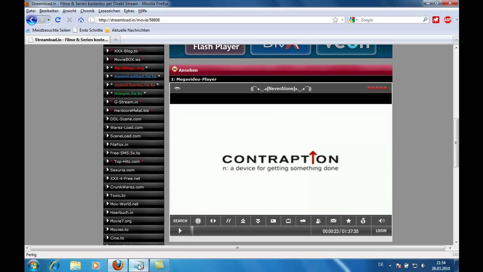
Task: Open the MovieBOX.ws sidebar link
Action: pos(127,59)
